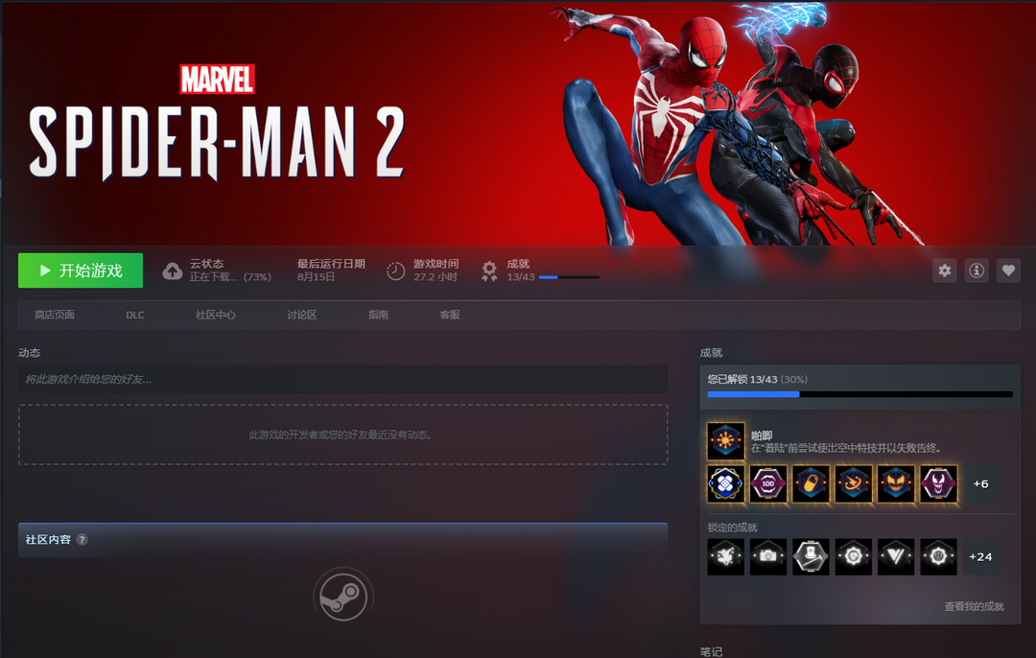The image size is (1036, 658).
Task: Click the 成就 heading above the achievements panel
Action: [711, 353]
